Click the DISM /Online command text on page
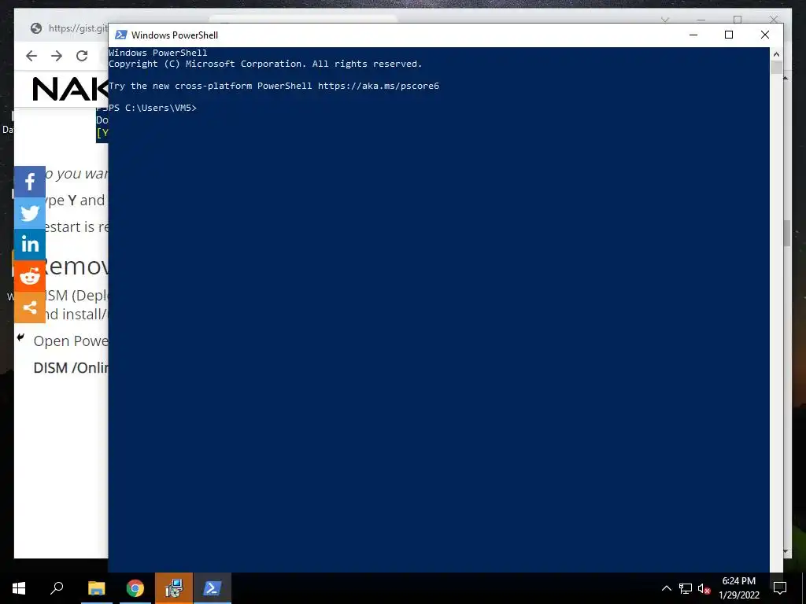This screenshot has height=604, width=806. (x=71, y=368)
